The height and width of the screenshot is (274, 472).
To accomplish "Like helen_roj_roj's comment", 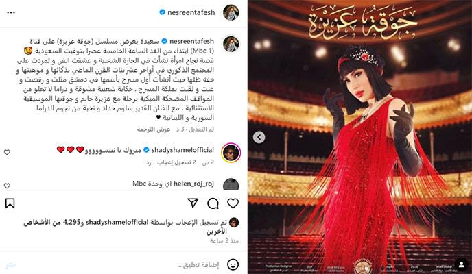I will point(7,186).
